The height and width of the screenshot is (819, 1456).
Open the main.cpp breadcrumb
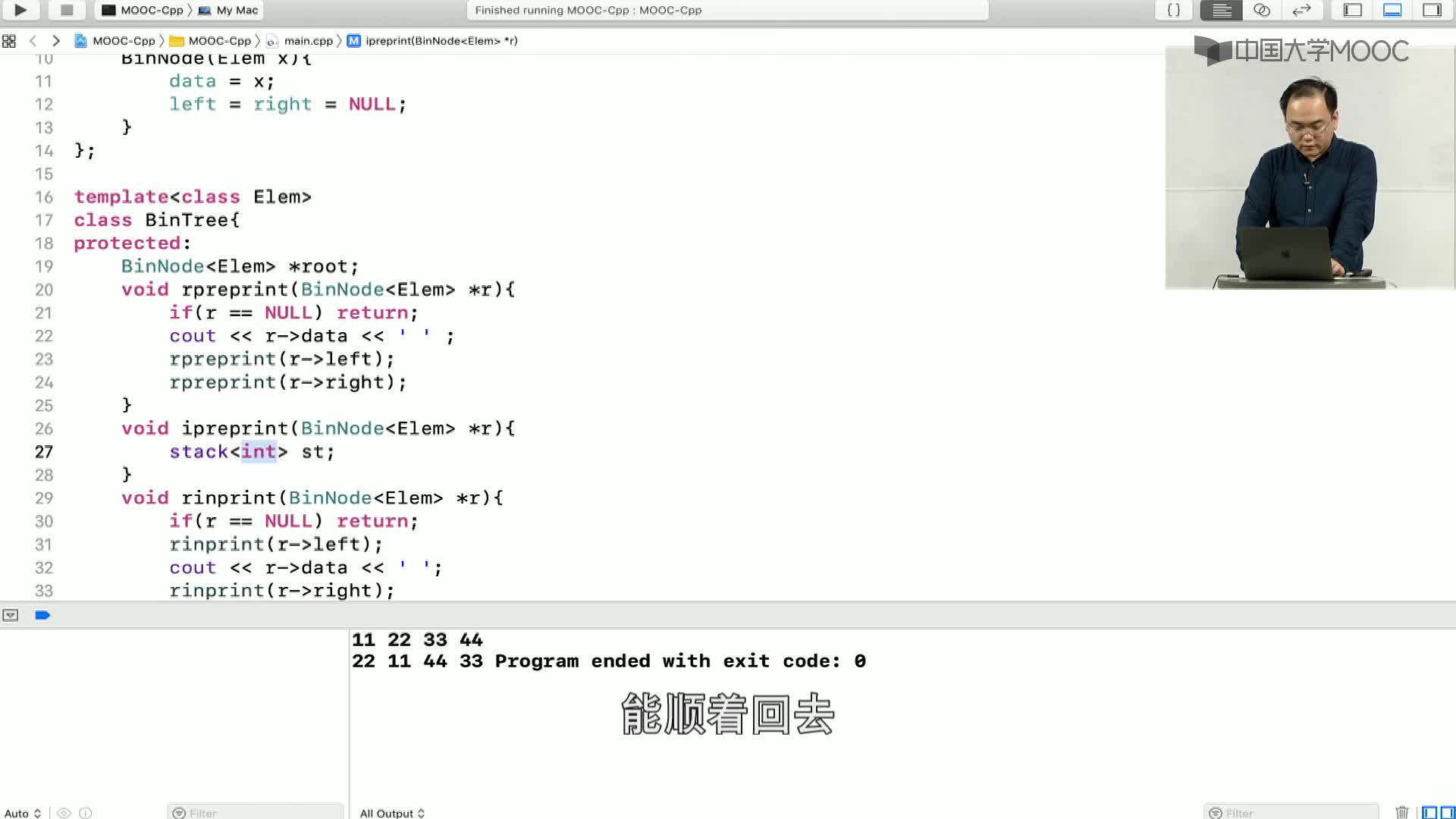pyautogui.click(x=300, y=41)
